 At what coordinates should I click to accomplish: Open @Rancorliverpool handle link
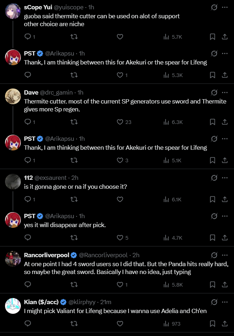[x=103, y=255]
